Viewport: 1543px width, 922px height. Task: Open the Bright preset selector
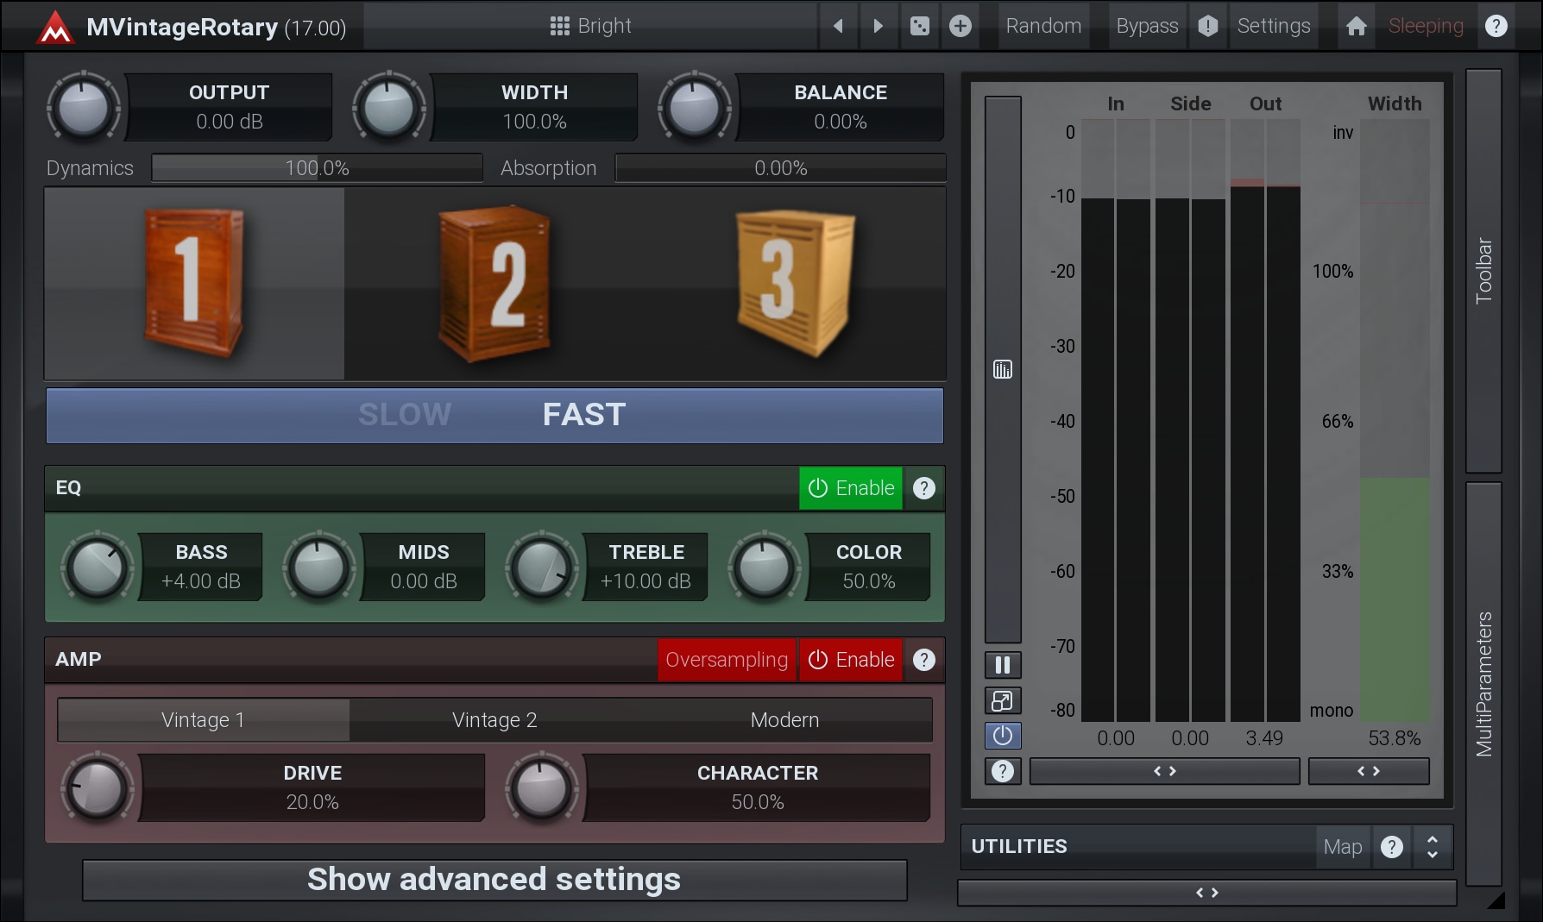click(x=591, y=26)
